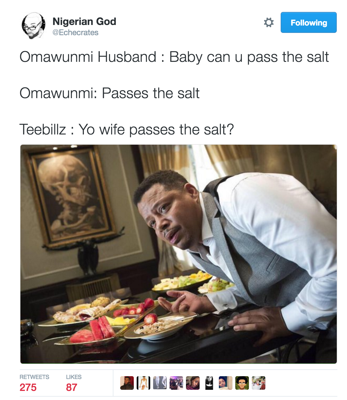The height and width of the screenshot is (400, 347).
Task: Click the @Echecrates handle
Action: (x=75, y=33)
